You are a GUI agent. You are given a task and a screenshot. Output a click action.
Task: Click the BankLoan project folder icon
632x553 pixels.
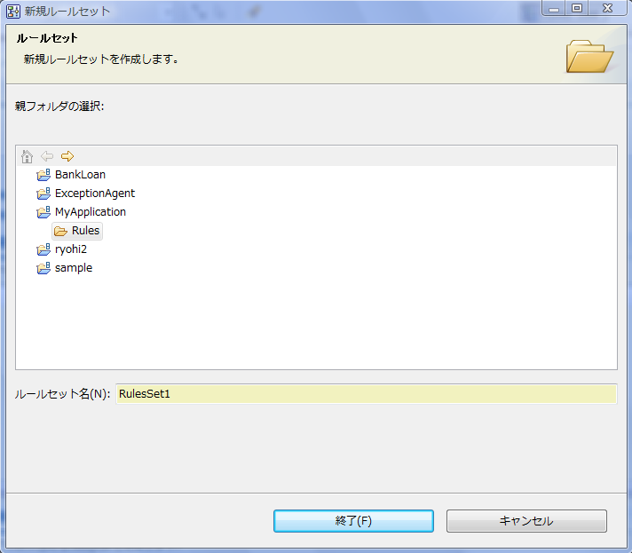(x=43, y=175)
